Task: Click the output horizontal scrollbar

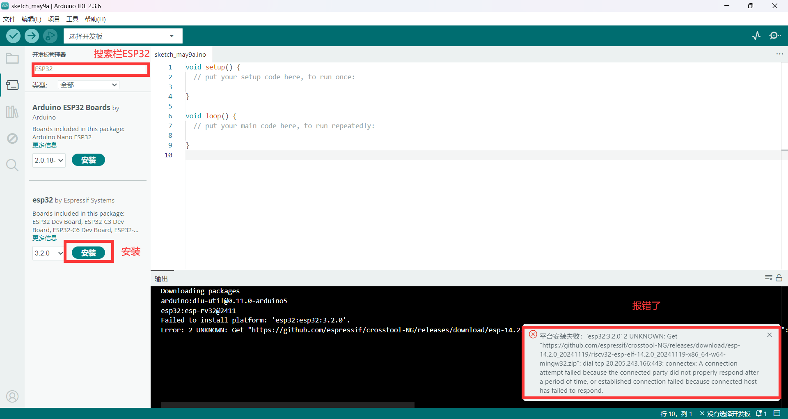Action: click(287, 405)
